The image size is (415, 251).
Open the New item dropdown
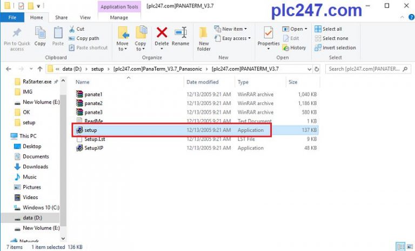point(231,29)
